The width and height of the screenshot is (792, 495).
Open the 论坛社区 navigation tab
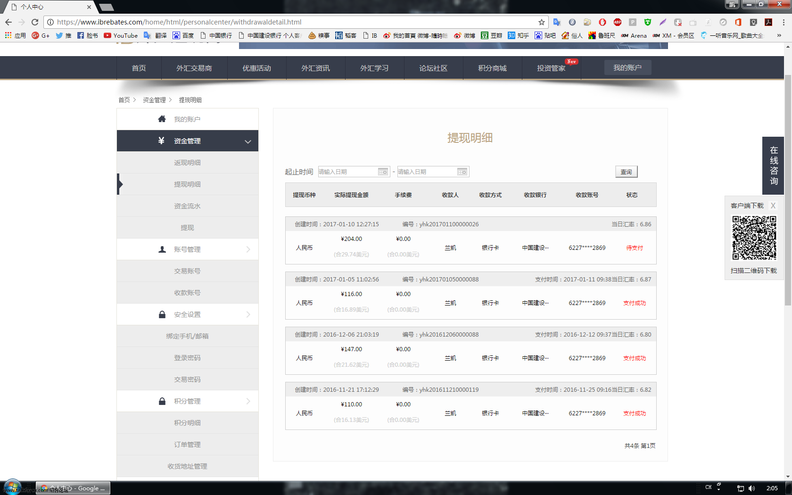click(x=434, y=68)
